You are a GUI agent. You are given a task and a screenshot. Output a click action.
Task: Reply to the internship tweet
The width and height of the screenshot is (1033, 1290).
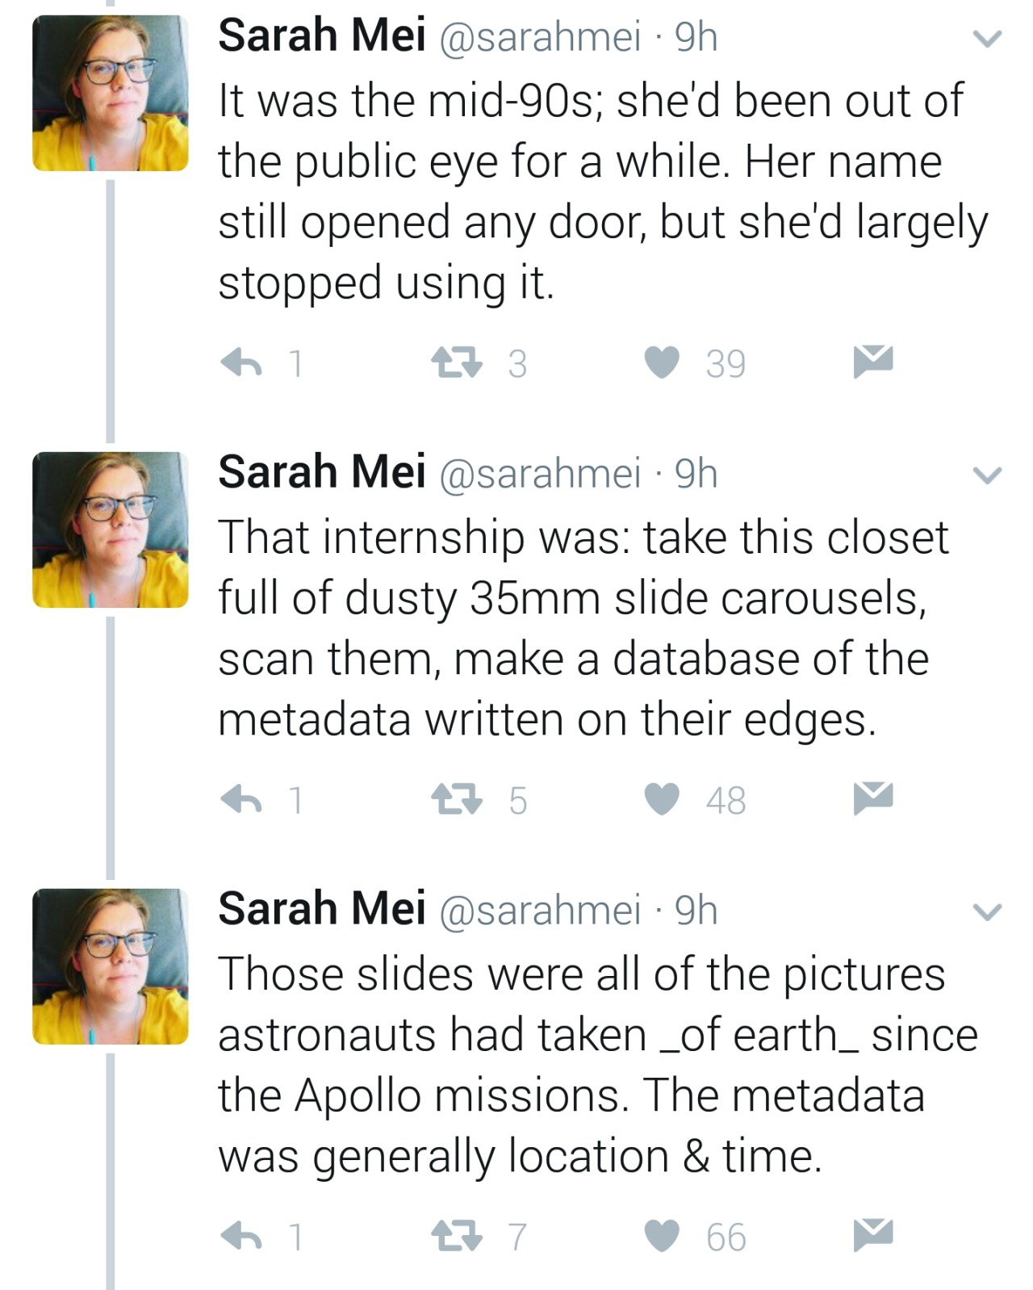click(x=241, y=799)
